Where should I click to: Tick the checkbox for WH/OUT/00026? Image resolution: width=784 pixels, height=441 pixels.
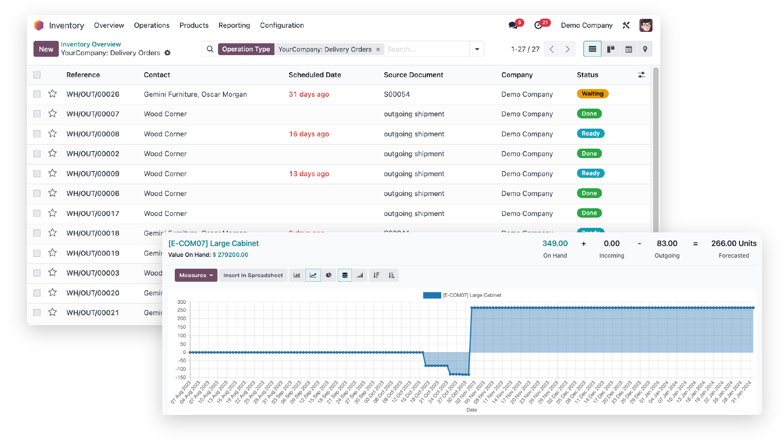(37, 94)
